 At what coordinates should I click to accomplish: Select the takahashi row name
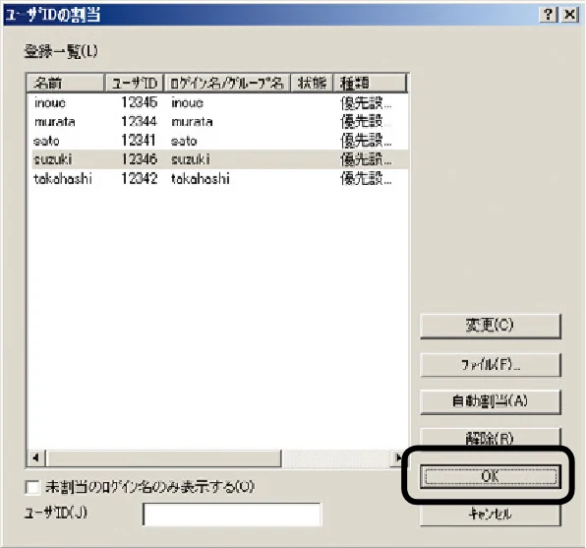[x=62, y=179]
